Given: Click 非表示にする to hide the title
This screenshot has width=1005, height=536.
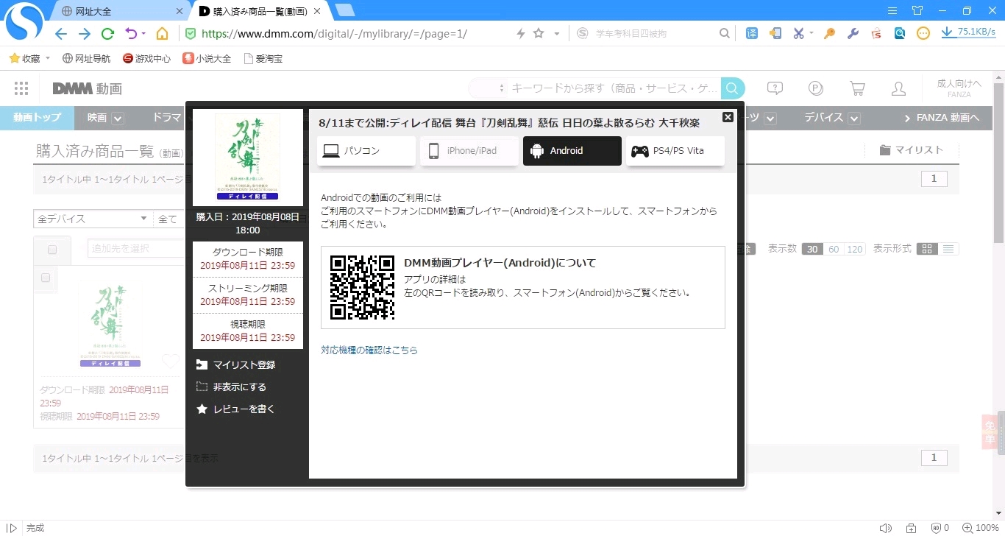Looking at the screenshot, I should [x=232, y=387].
